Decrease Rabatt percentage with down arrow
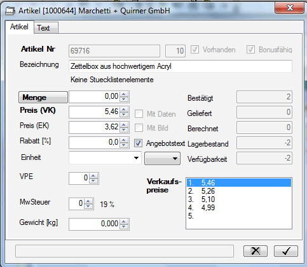 (124, 145)
